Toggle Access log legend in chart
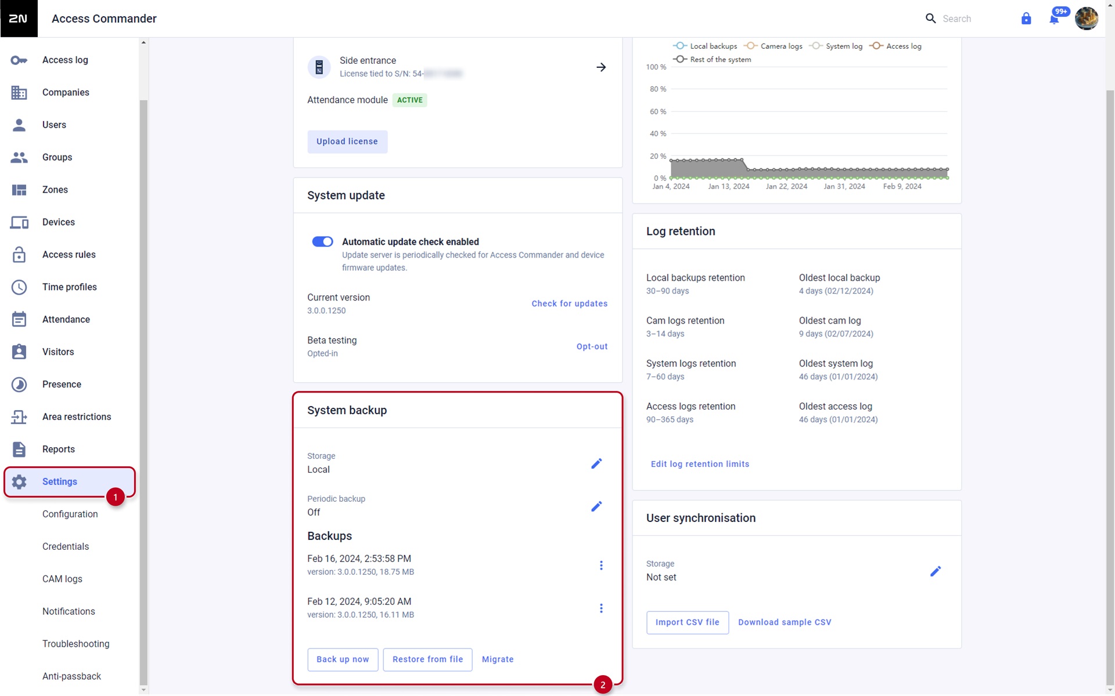This screenshot has width=1115, height=696. [895, 46]
